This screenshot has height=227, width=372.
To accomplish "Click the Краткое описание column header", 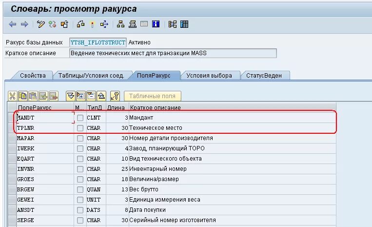I will click(233, 107).
